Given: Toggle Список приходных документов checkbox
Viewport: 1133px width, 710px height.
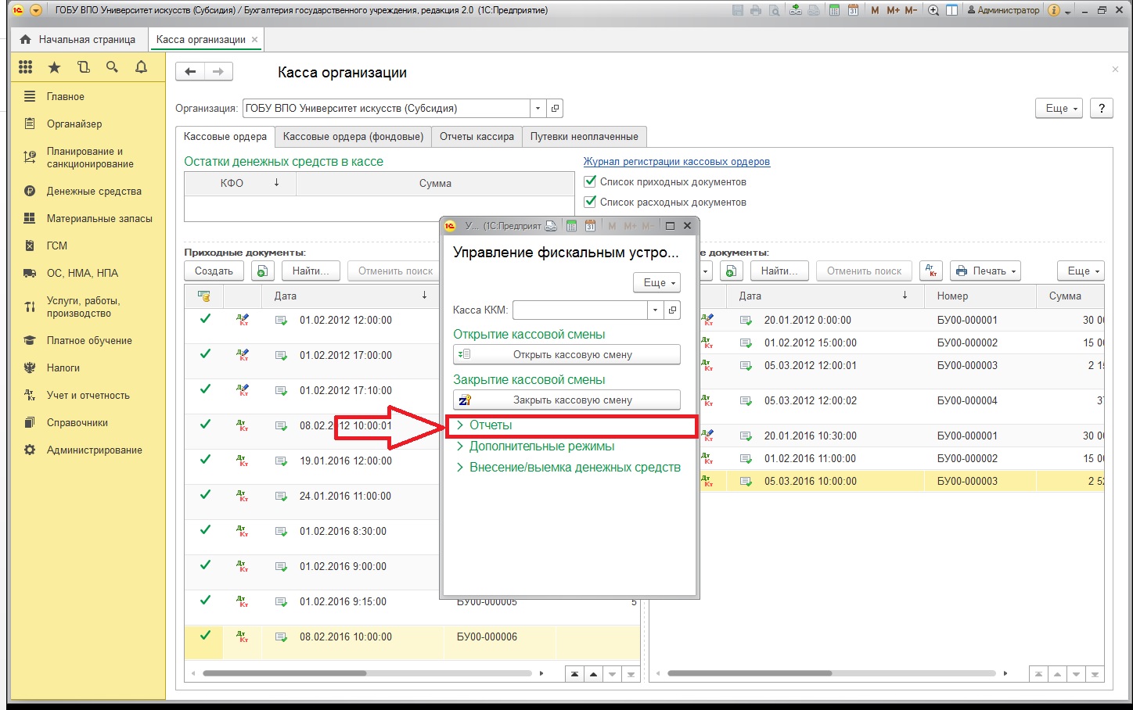Looking at the screenshot, I should tap(591, 181).
